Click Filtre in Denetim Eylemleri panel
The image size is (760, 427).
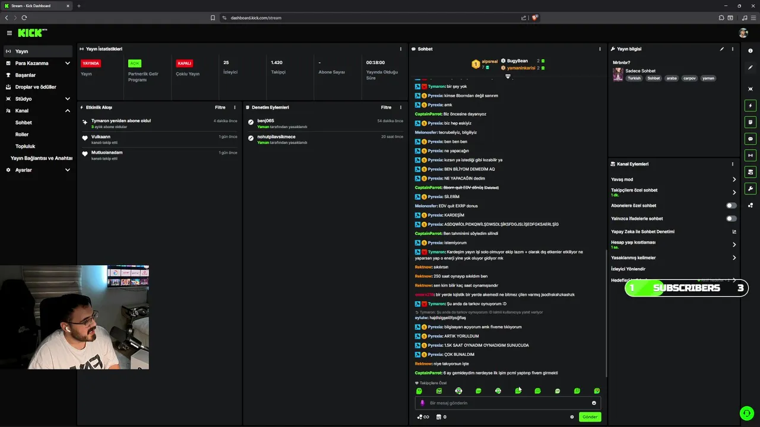point(386,107)
